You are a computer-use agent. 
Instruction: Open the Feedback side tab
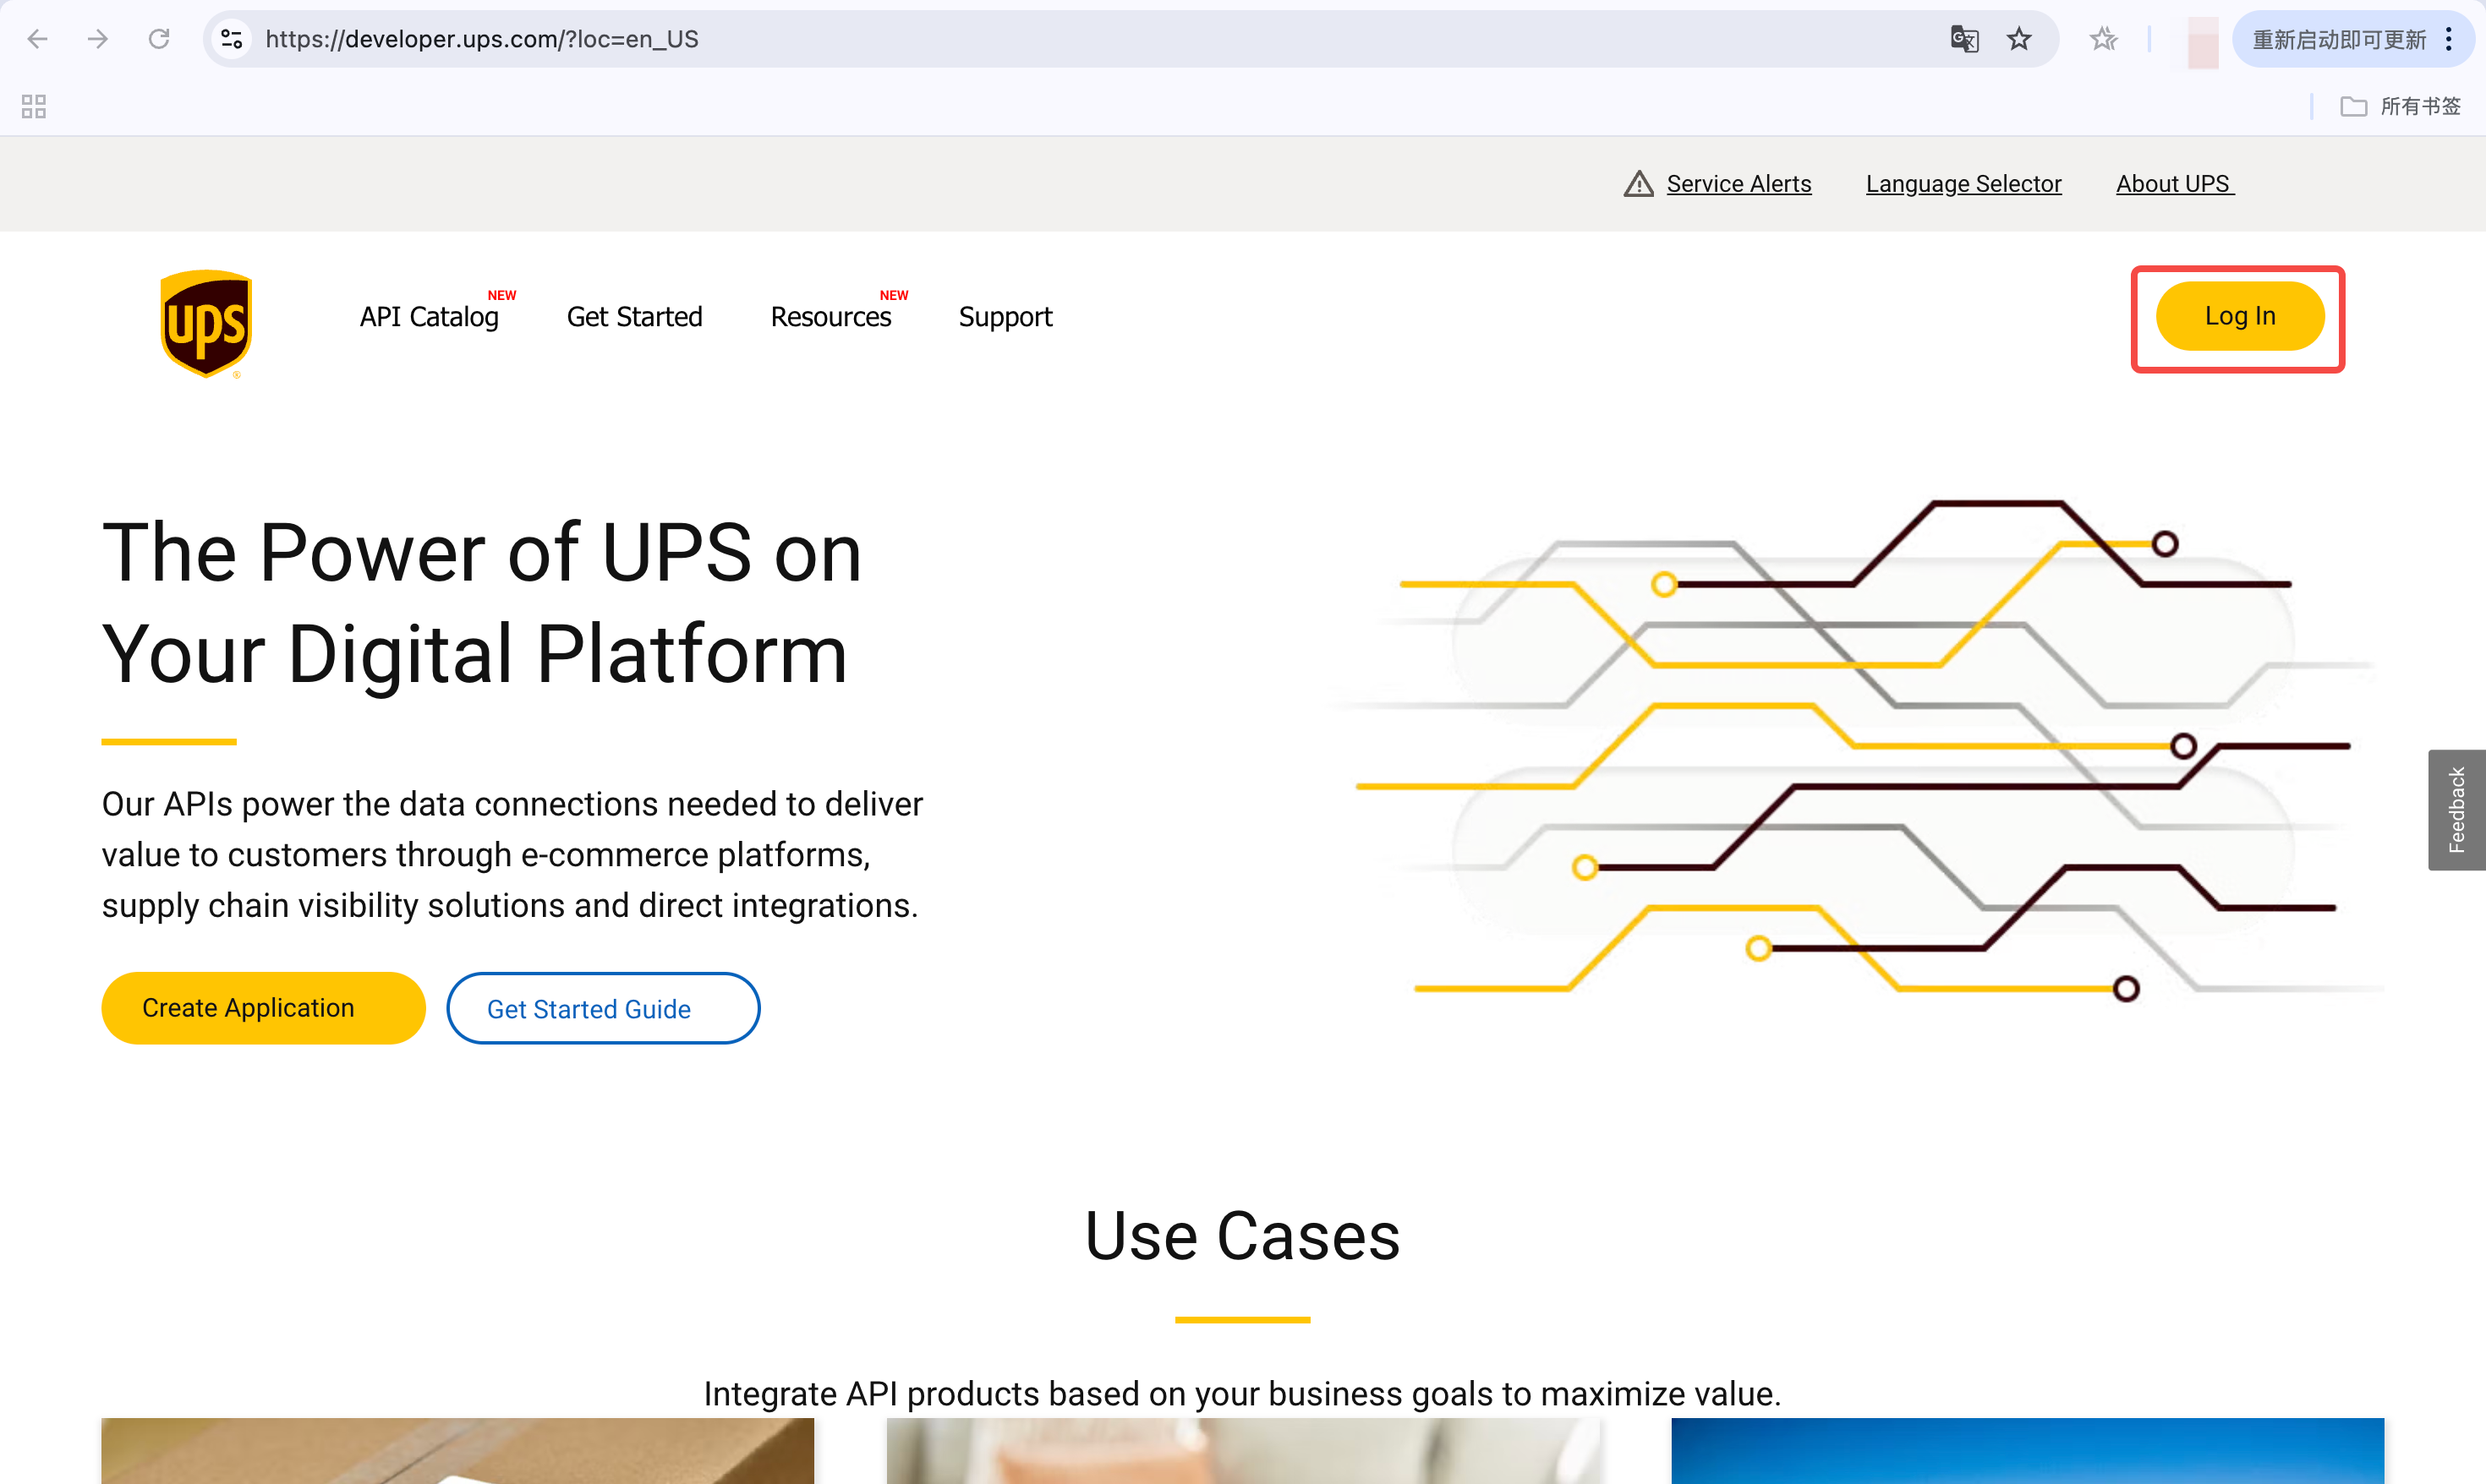point(2456,810)
